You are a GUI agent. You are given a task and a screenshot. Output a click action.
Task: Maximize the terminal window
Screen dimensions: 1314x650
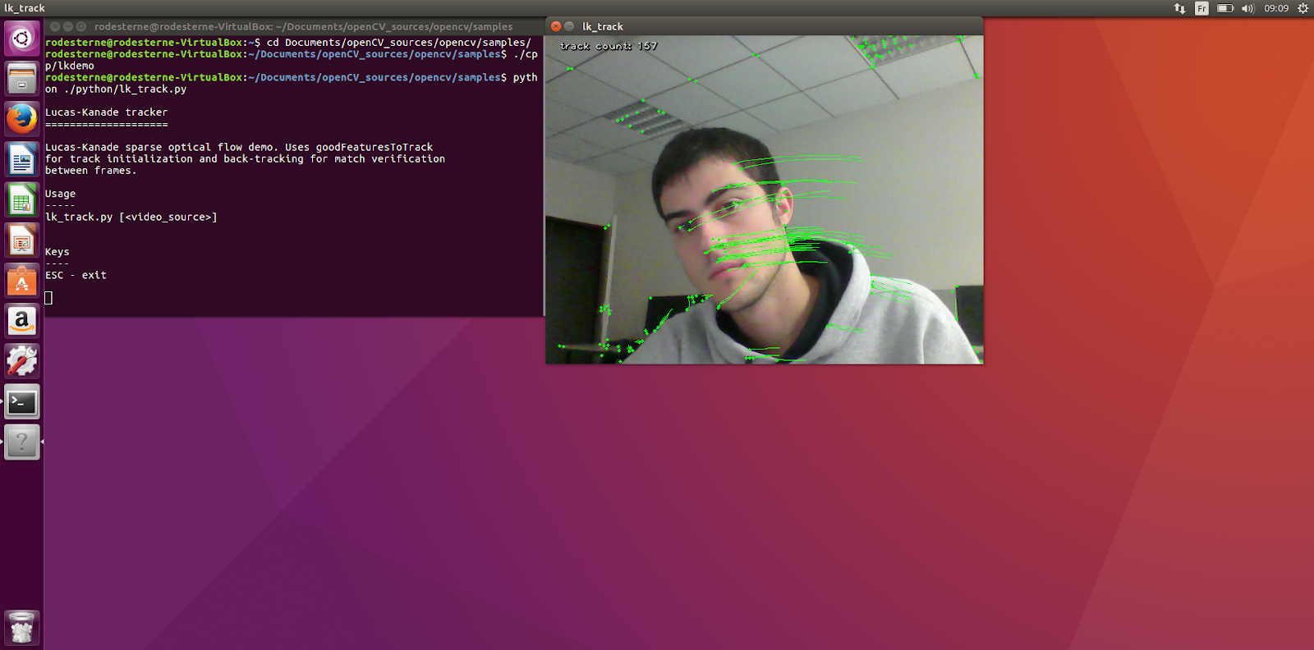point(81,26)
